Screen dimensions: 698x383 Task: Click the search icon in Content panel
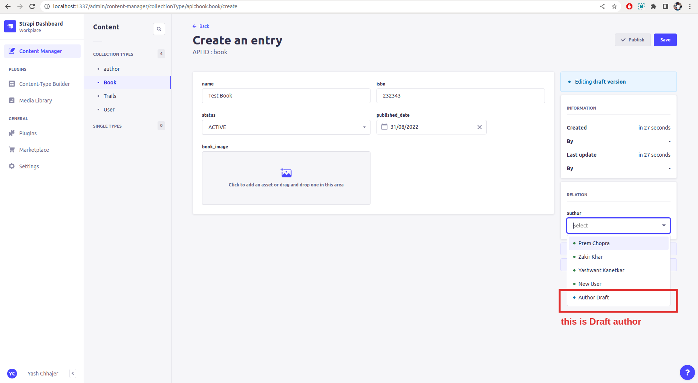tap(159, 29)
